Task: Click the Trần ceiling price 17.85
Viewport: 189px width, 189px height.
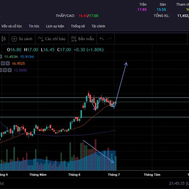Action: click(142, 9)
